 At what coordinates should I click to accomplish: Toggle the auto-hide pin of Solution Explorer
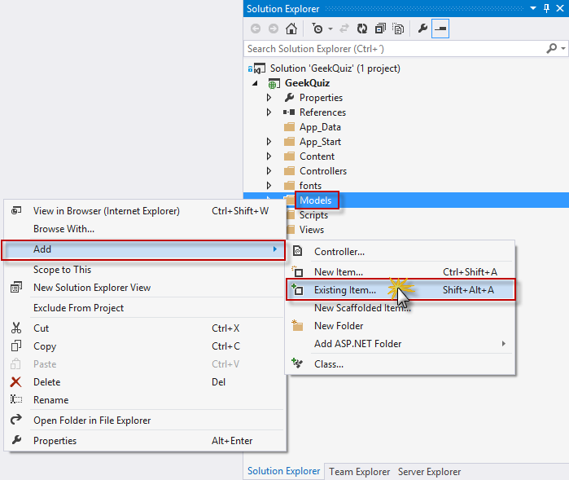pos(545,8)
